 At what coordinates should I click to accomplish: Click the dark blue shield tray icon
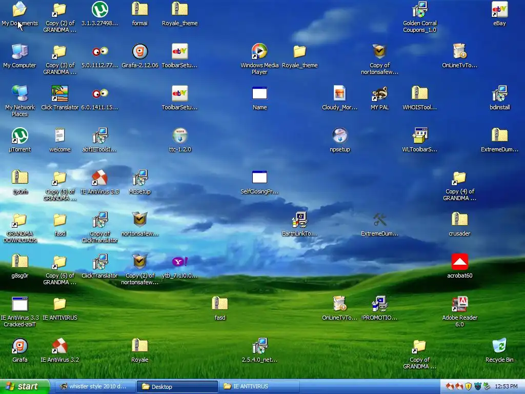coord(477,387)
